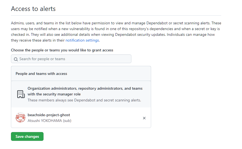The height and width of the screenshot is (149, 242).
Task: Open the notification settings link
Action: [82, 40]
